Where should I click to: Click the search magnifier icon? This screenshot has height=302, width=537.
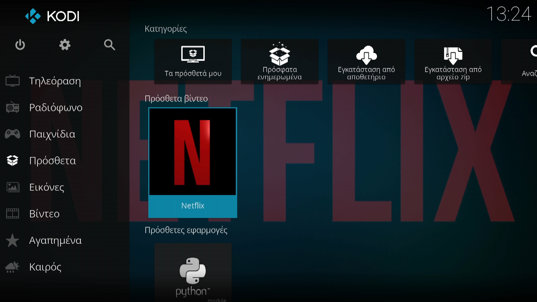point(109,45)
